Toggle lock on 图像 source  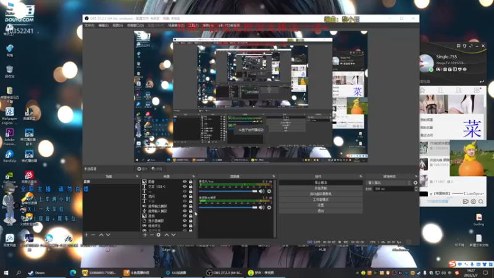click(191, 182)
